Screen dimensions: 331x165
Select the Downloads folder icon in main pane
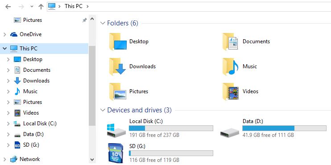pos(118,66)
